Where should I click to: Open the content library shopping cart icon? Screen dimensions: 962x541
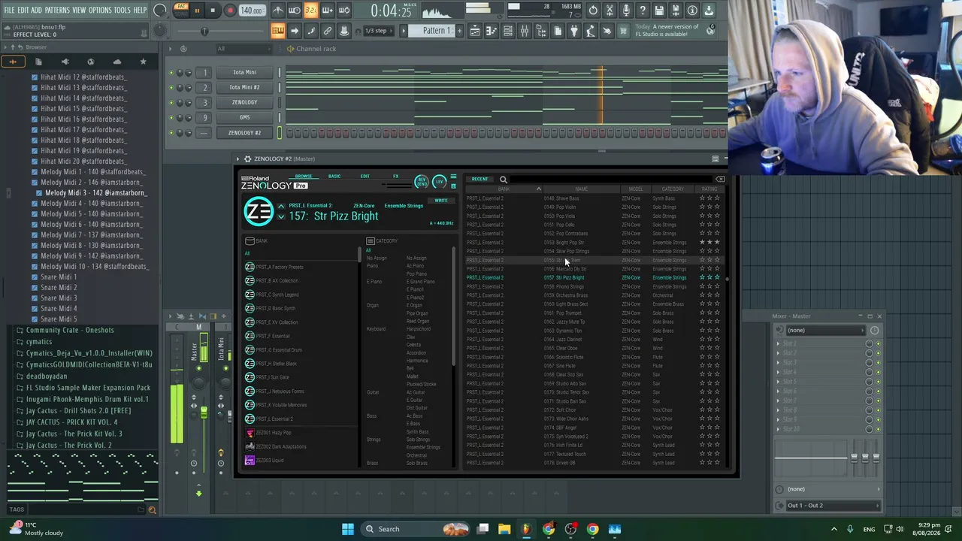click(x=623, y=31)
